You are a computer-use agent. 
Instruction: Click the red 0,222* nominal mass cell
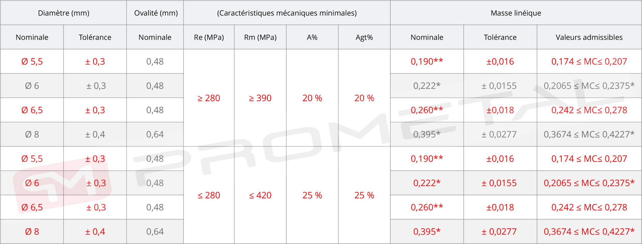[427, 183]
